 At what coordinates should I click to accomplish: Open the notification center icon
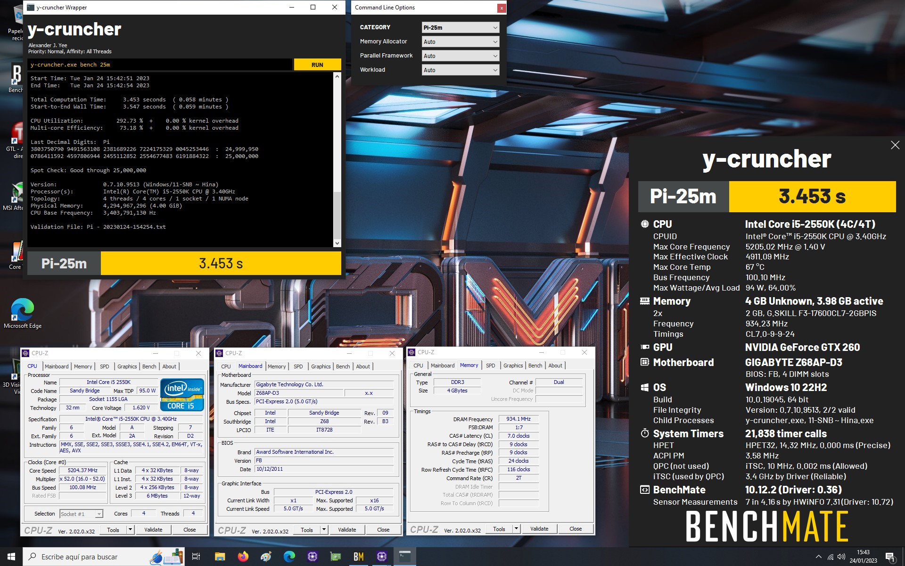click(x=890, y=557)
